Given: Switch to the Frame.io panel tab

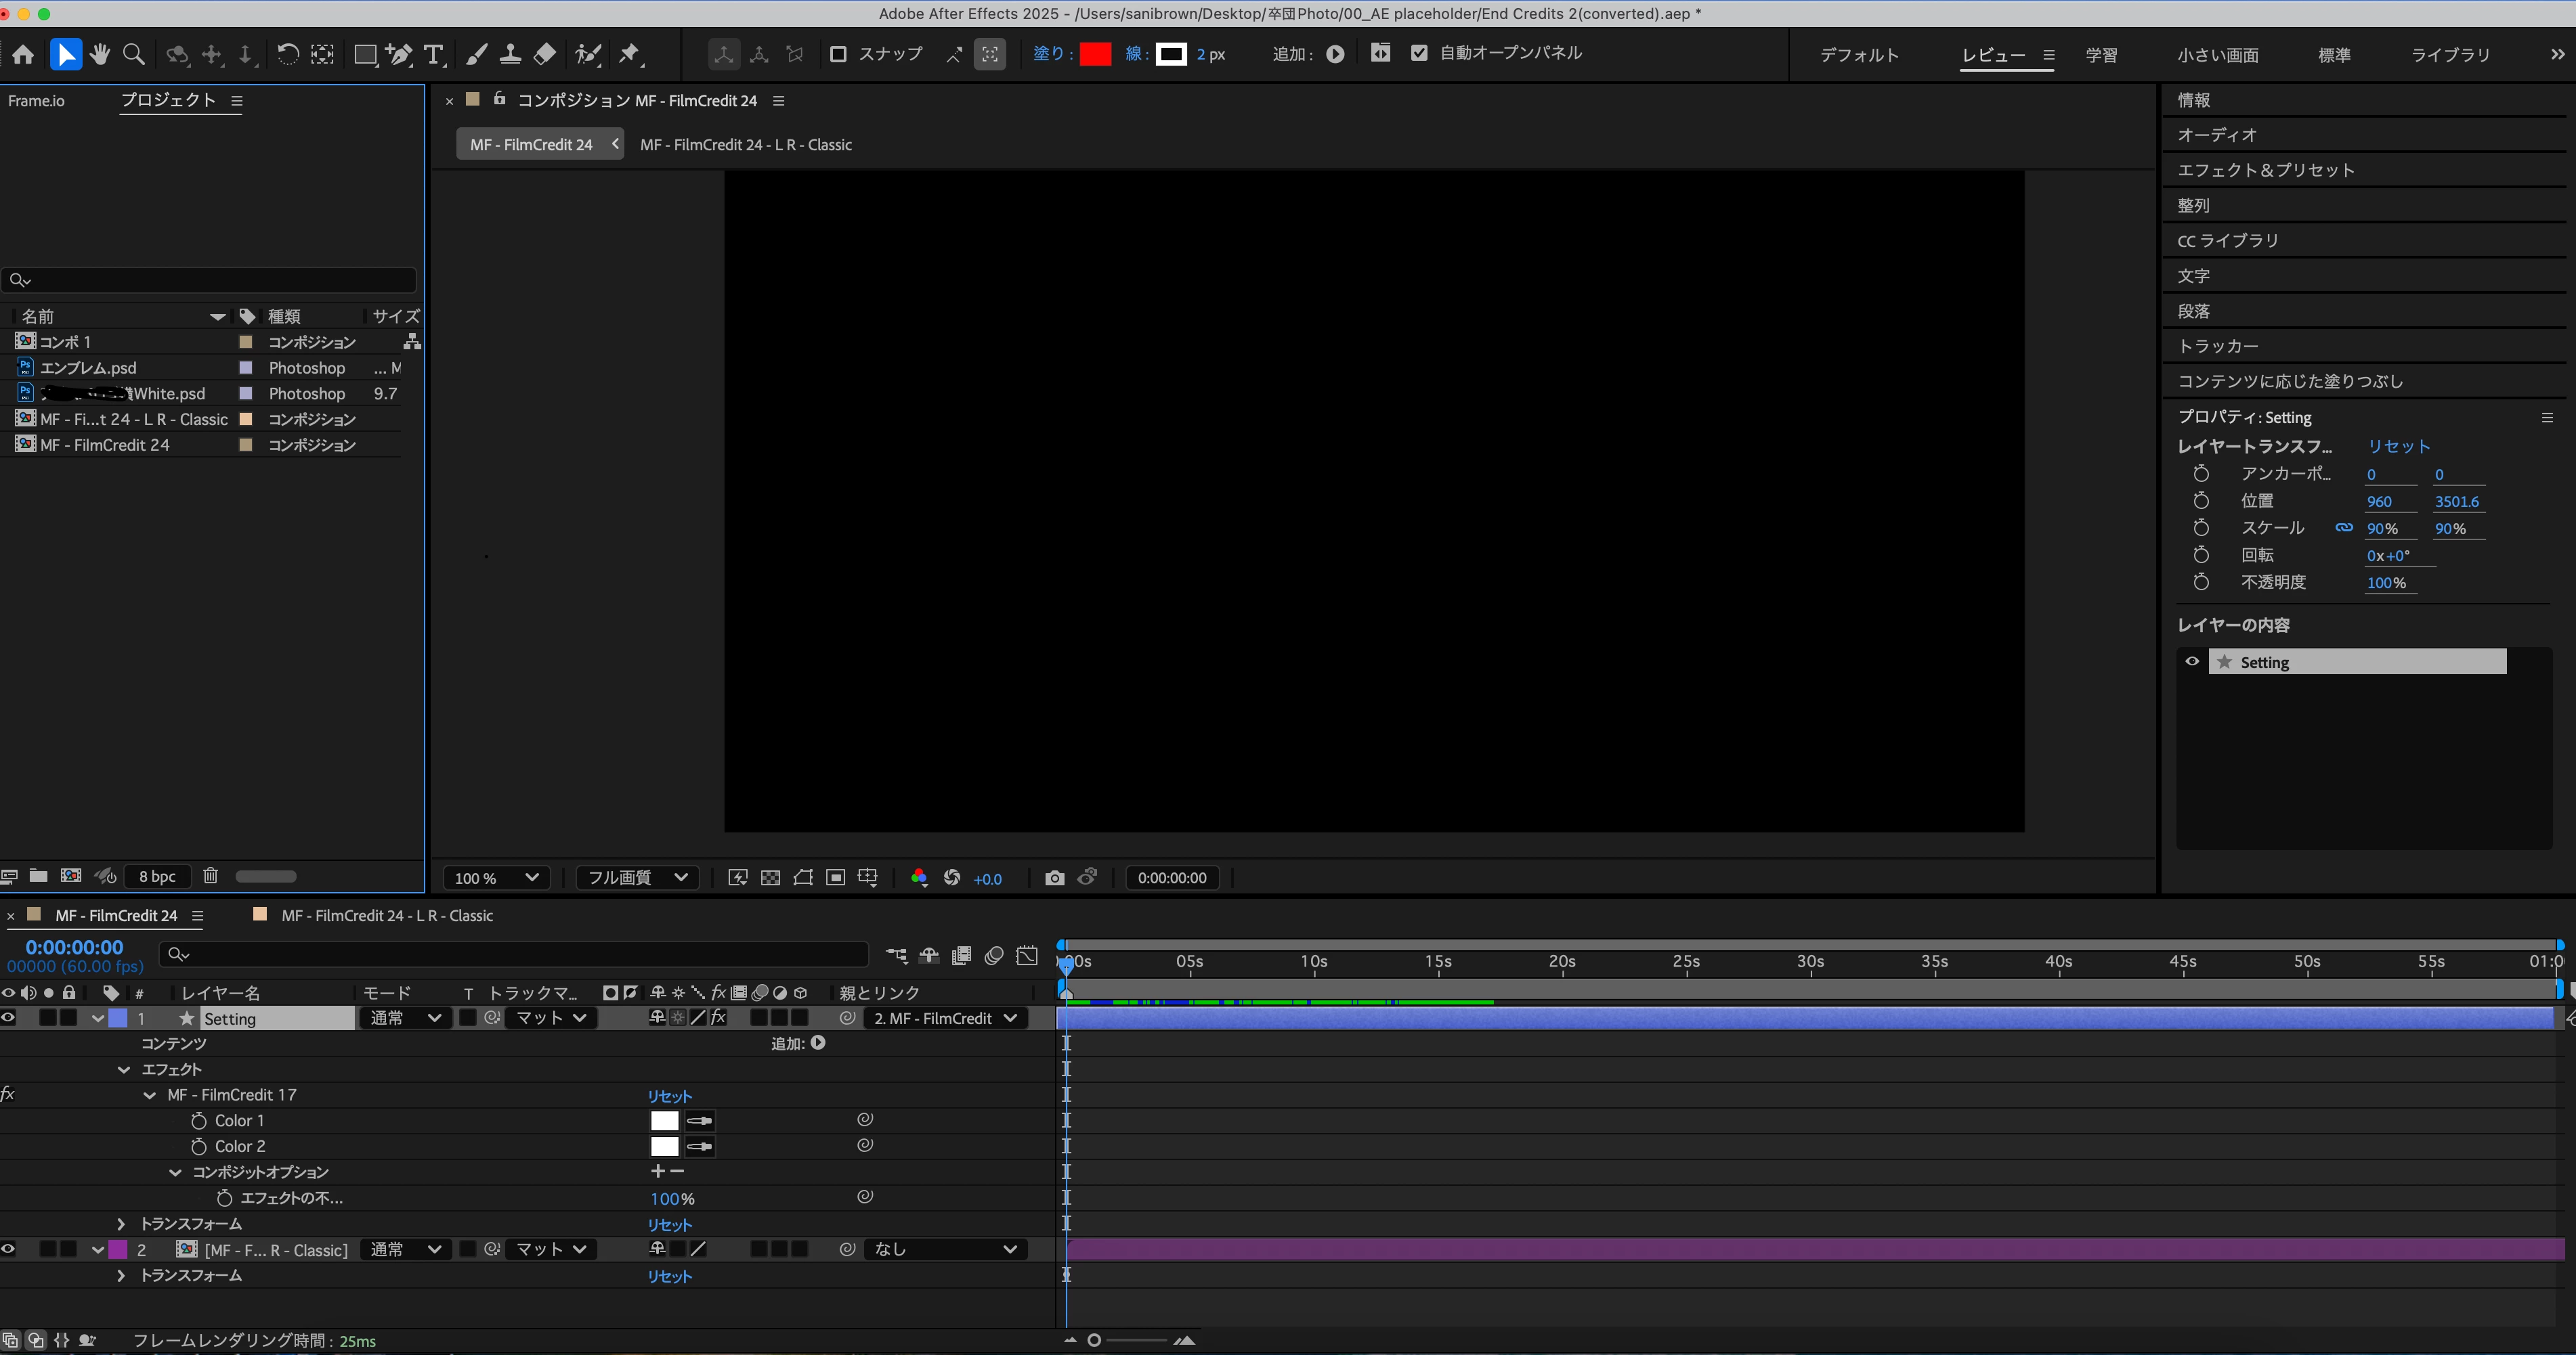Looking at the screenshot, I should pyautogui.click(x=36, y=100).
